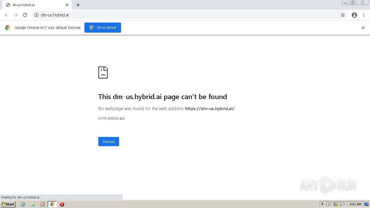The image size is (370, 208).
Task: Click the back navigation arrow
Action: pyautogui.click(x=6, y=15)
